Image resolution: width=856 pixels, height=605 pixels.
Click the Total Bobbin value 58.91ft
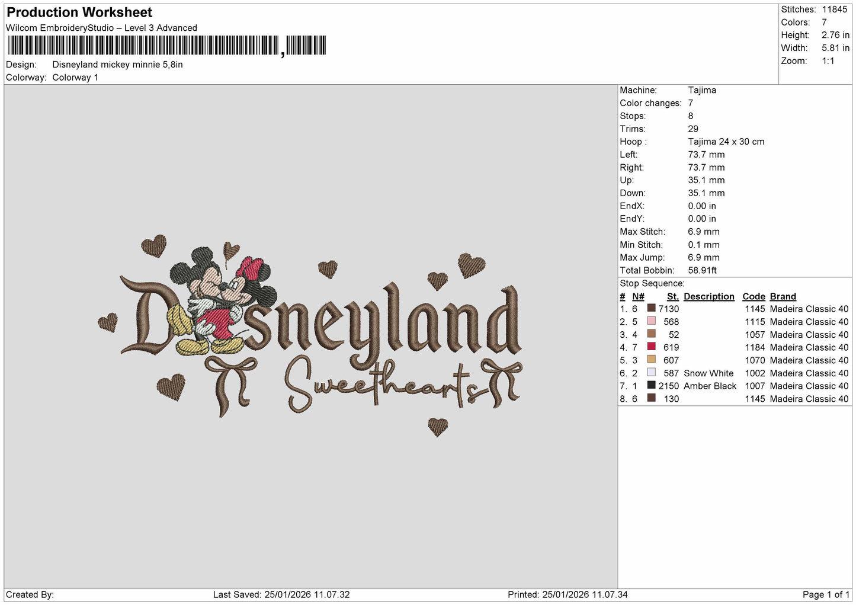click(x=703, y=270)
